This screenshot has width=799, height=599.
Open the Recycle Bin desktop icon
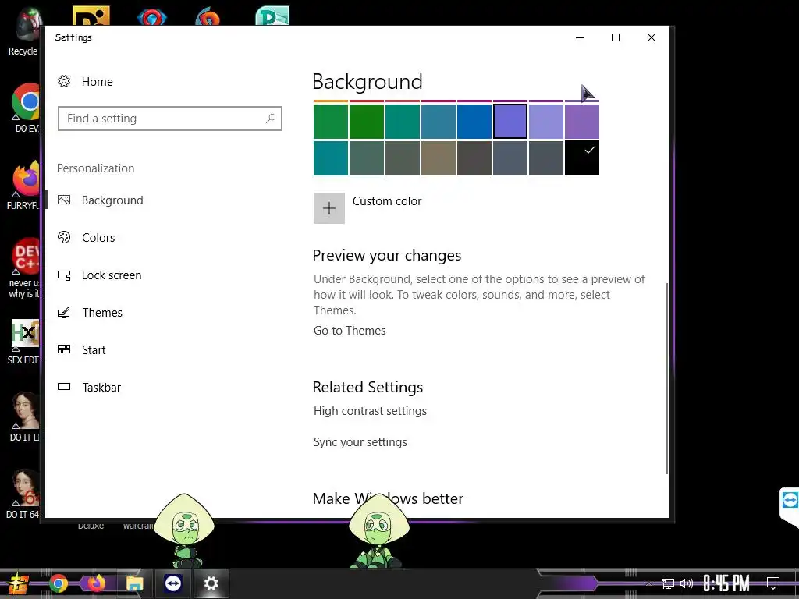pos(23,31)
